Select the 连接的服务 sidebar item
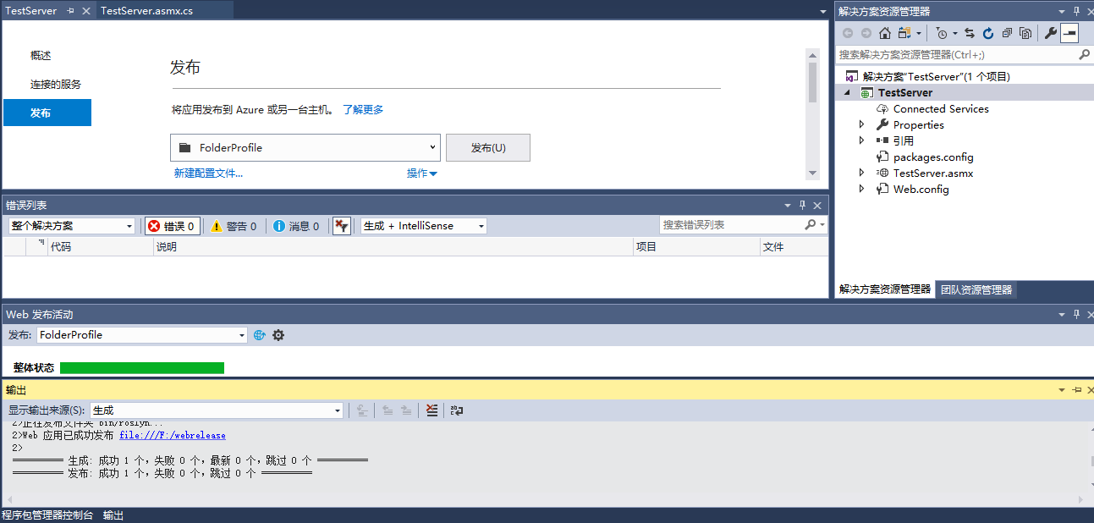This screenshot has width=1094, height=523. pos(56,85)
